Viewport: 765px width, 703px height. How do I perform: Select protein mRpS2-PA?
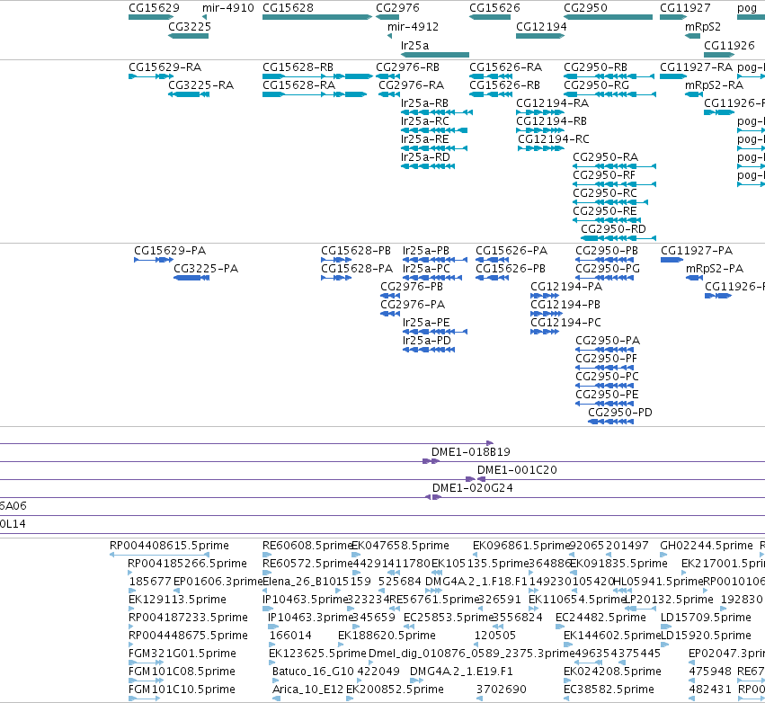(x=694, y=278)
